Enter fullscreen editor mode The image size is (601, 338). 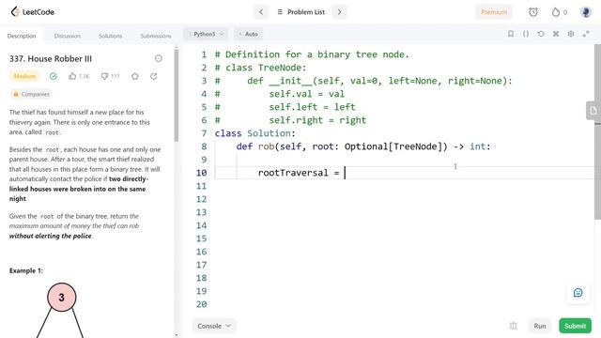586,34
